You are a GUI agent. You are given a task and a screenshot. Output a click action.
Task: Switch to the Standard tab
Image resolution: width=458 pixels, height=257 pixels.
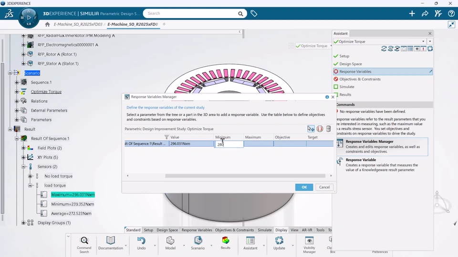click(x=133, y=230)
